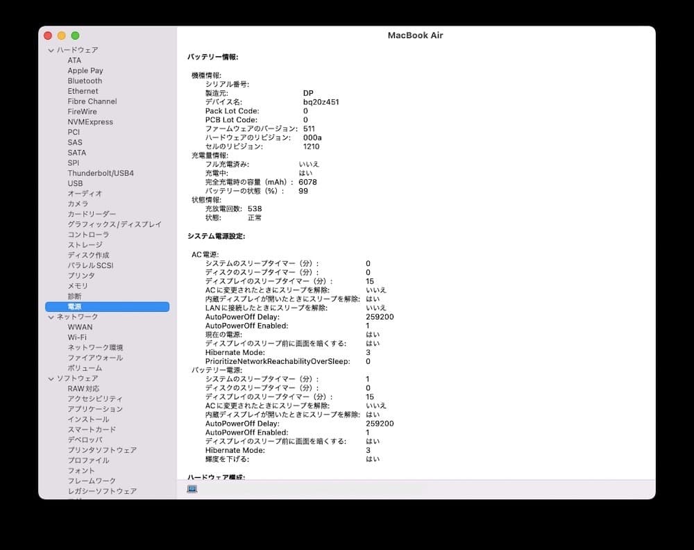Select Bluetooth in the sidebar
This screenshot has width=694, height=550.
[x=85, y=81]
